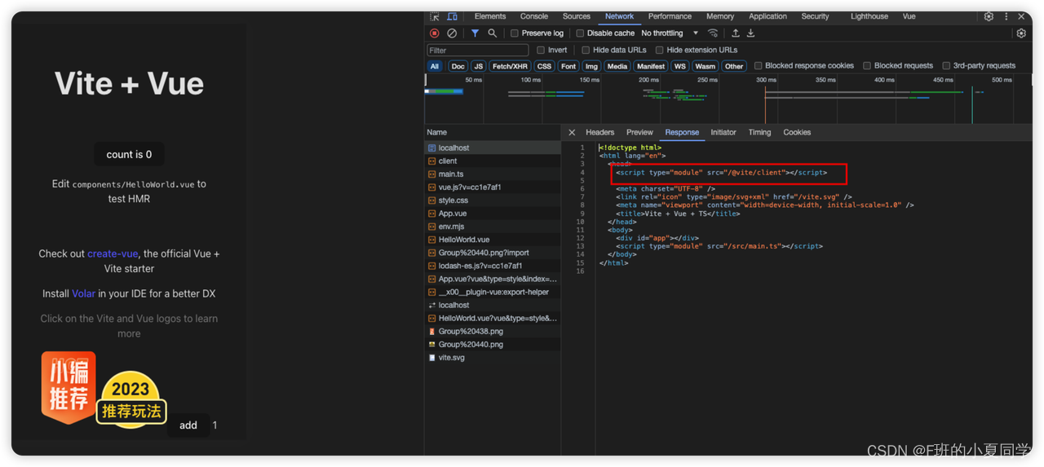Focus the network Filter text field
The width and height of the screenshot is (1044, 467).
click(477, 50)
